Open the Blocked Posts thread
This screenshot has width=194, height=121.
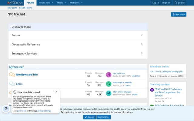[x=119, y=73]
